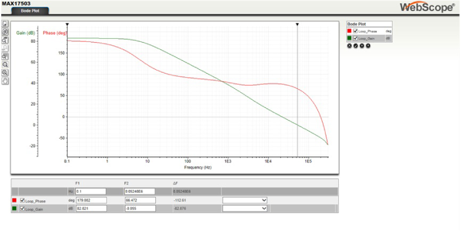
Task: Open the dropdown in the Loop_Phase table row
Action: point(245,200)
